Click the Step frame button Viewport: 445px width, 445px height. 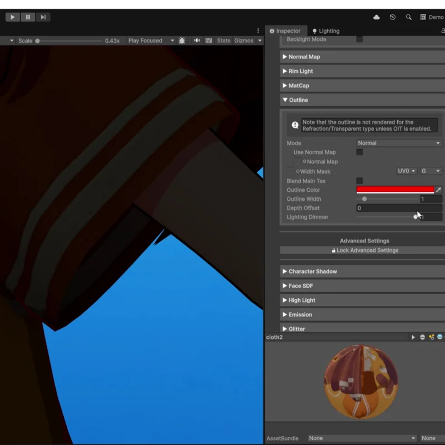[x=43, y=17]
